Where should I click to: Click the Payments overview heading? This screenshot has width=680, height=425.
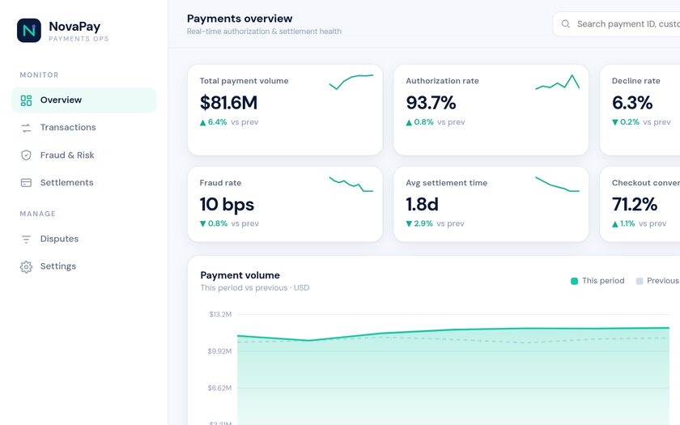pyautogui.click(x=240, y=19)
